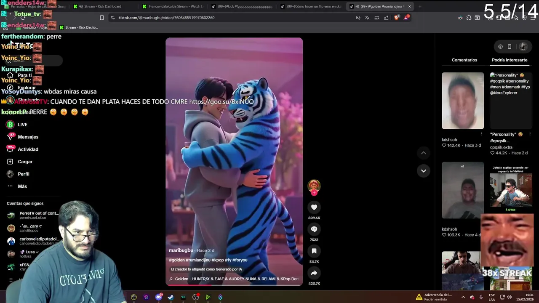
Task: Open Discord from the taskbar
Action: 159,297
